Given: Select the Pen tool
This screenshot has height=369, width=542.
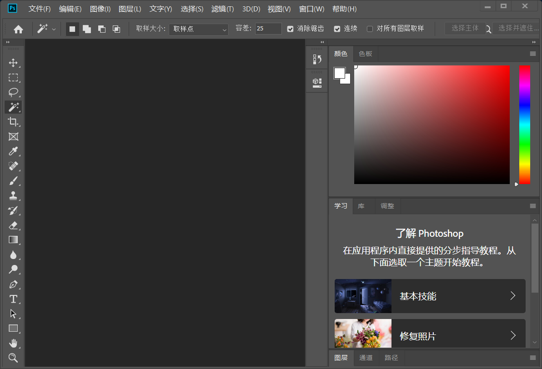Looking at the screenshot, I should pyautogui.click(x=14, y=284).
